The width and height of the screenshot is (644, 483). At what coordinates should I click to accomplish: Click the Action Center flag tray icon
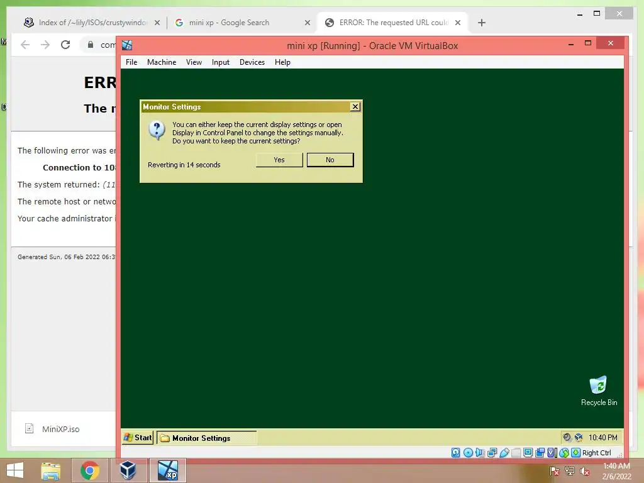coord(555,470)
